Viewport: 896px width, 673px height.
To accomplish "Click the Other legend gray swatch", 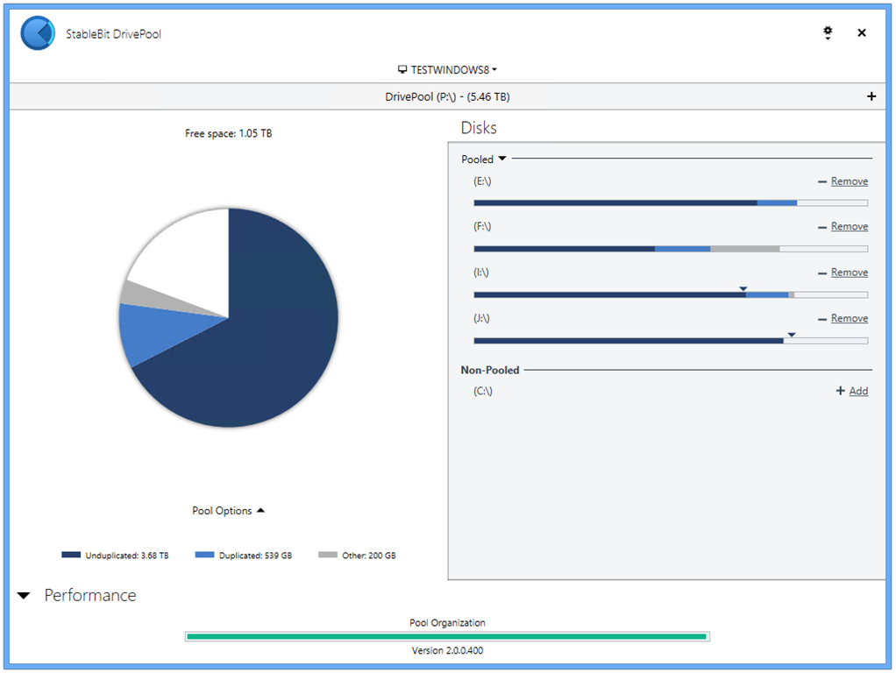I will pyautogui.click(x=327, y=555).
